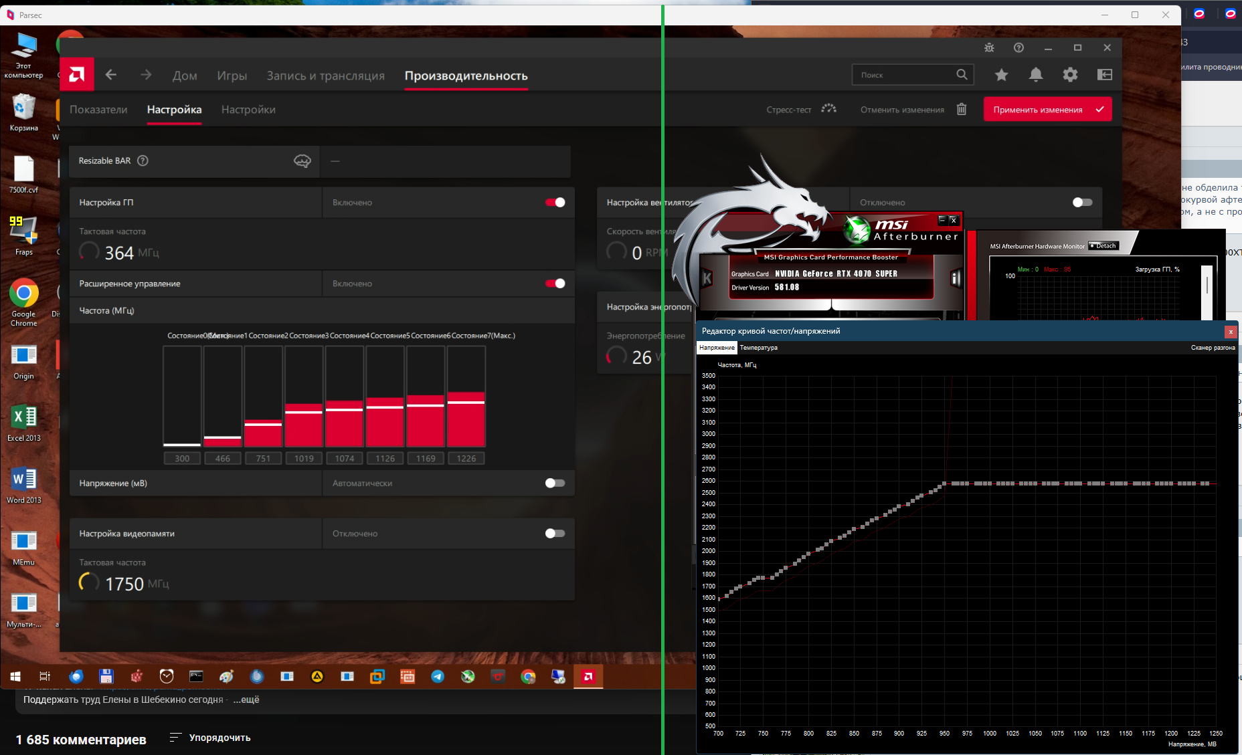Open Windows Start menu in remote taskbar

[x=15, y=677]
